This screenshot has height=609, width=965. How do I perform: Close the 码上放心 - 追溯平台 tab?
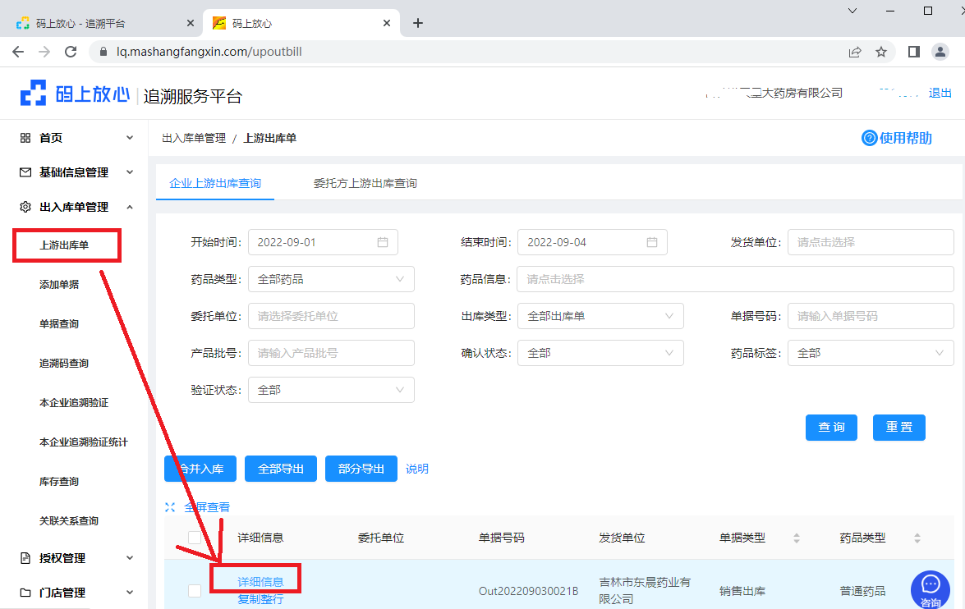(191, 23)
